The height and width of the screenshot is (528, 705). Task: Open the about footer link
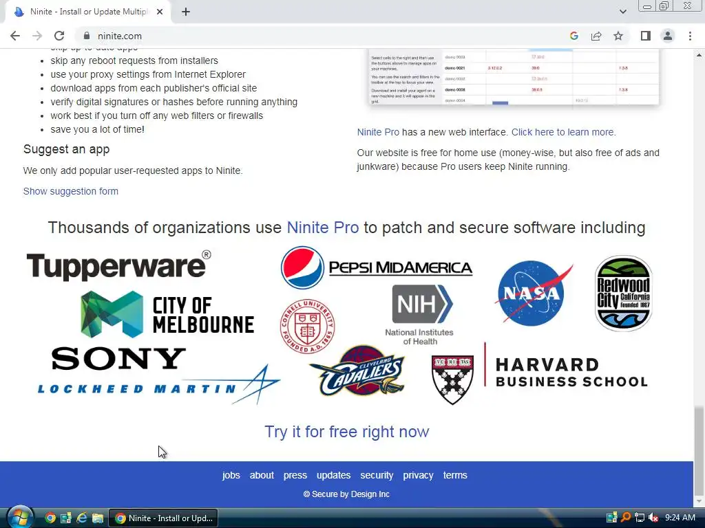(x=262, y=475)
